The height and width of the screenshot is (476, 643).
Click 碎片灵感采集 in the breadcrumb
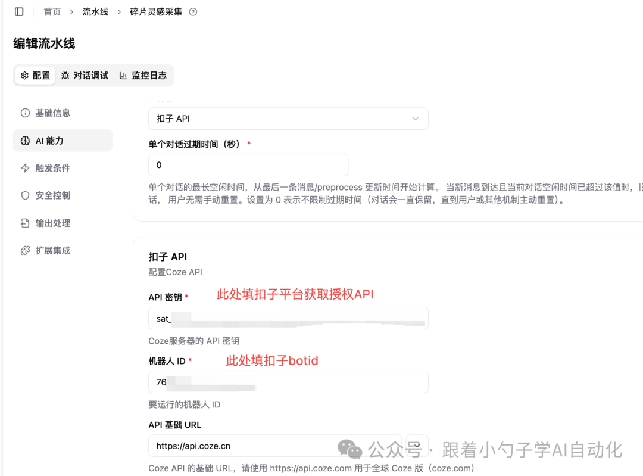point(156,12)
